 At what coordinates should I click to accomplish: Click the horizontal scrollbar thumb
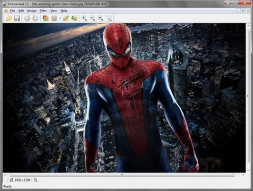122,175
